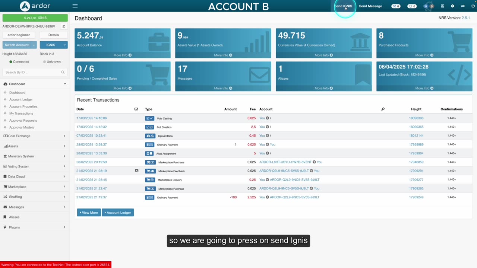The image size is (477, 268).
Task: Open More Info on Aliases card
Action: pos(324,88)
